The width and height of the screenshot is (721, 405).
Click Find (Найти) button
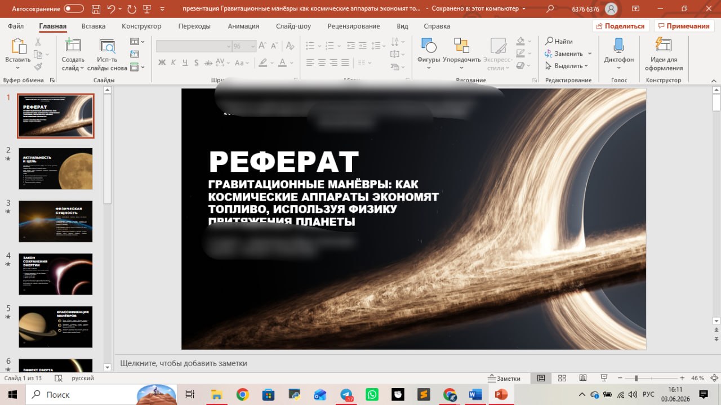(559, 41)
